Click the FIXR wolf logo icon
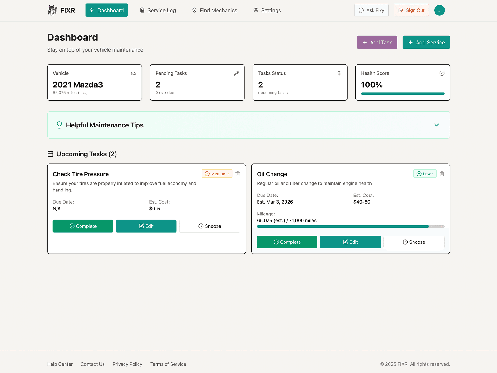The width and height of the screenshot is (497, 373). coord(52,10)
